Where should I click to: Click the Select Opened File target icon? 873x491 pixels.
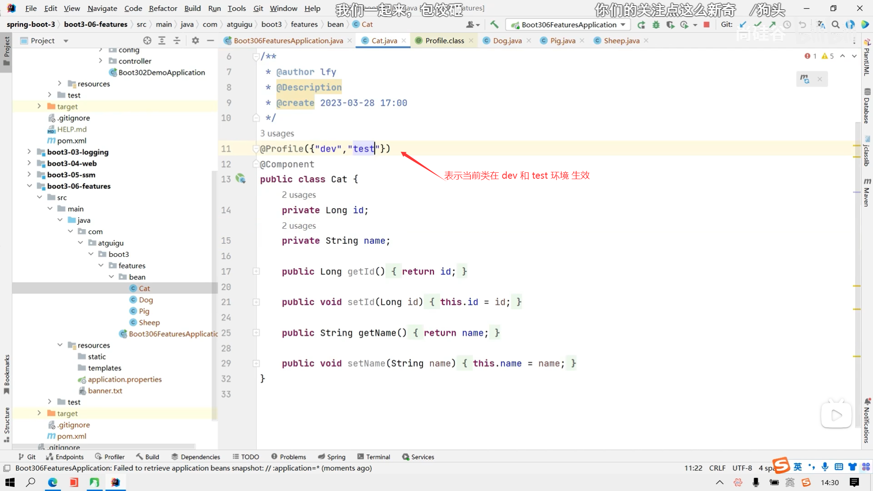click(147, 40)
